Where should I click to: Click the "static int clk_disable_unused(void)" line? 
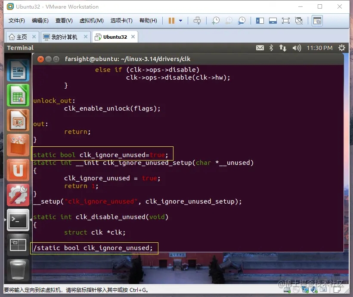[x=101, y=217]
